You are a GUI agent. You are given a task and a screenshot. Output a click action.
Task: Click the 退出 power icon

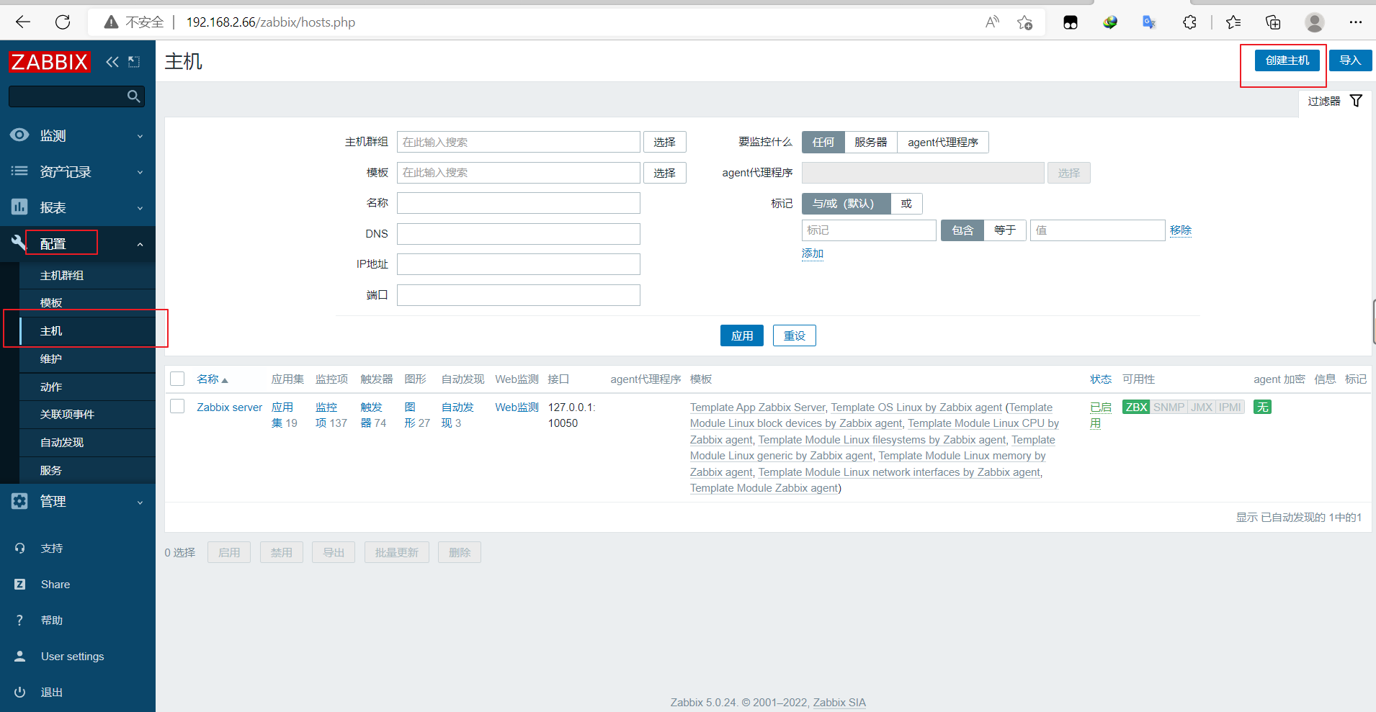[x=19, y=693]
